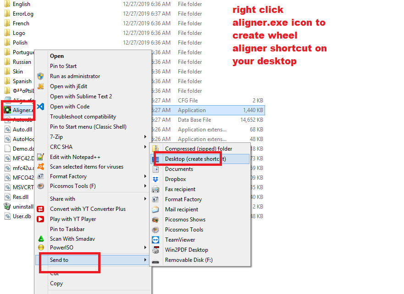This screenshot has width=404, height=294.
Task: Click the Dropbox icon in Send to submenu
Action: pos(156,179)
